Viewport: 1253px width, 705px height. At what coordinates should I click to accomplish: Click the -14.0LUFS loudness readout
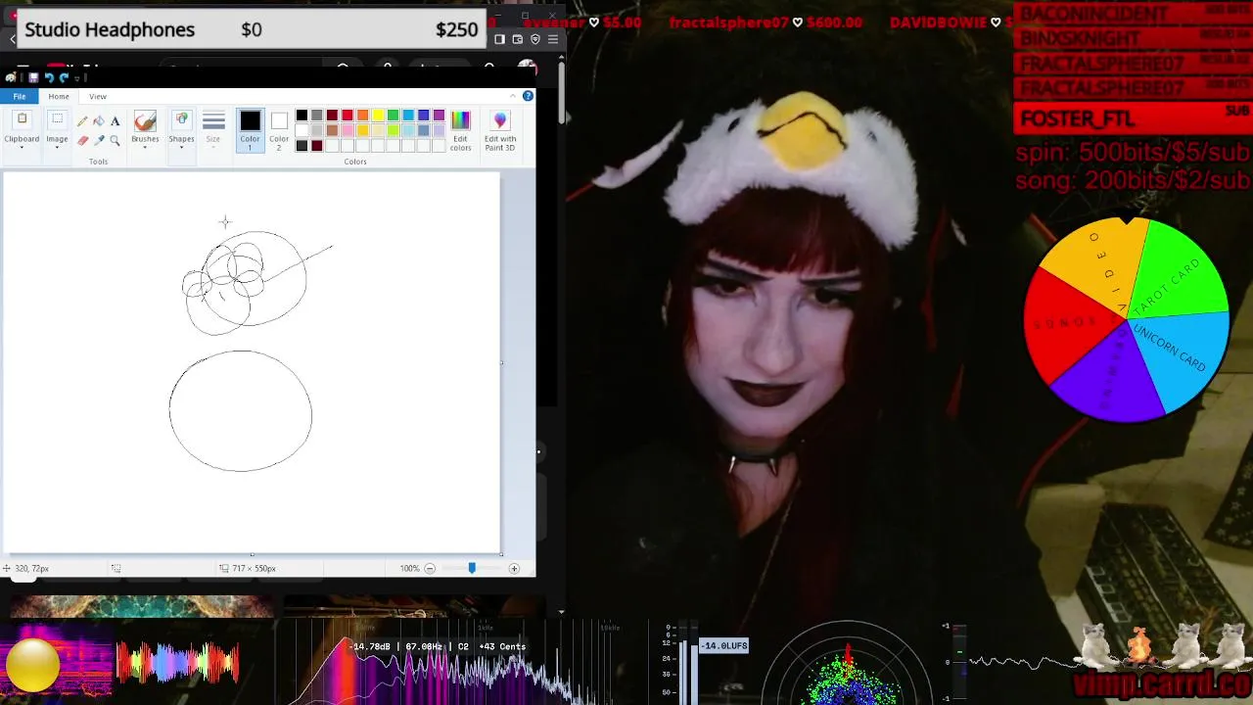click(723, 645)
